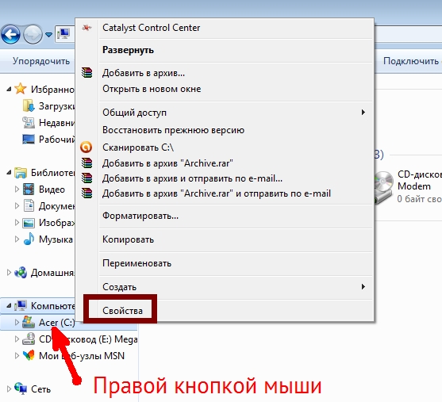The height and width of the screenshot is (402, 442).
Task: Click the CD-дисковод (E:) Mega drive icon
Action: click(29, 339)
